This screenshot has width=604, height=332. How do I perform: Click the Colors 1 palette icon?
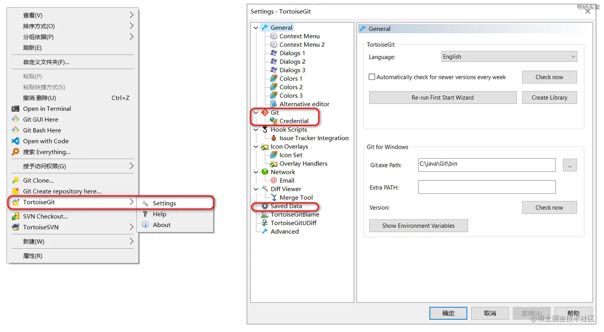[x=274, y=79]
